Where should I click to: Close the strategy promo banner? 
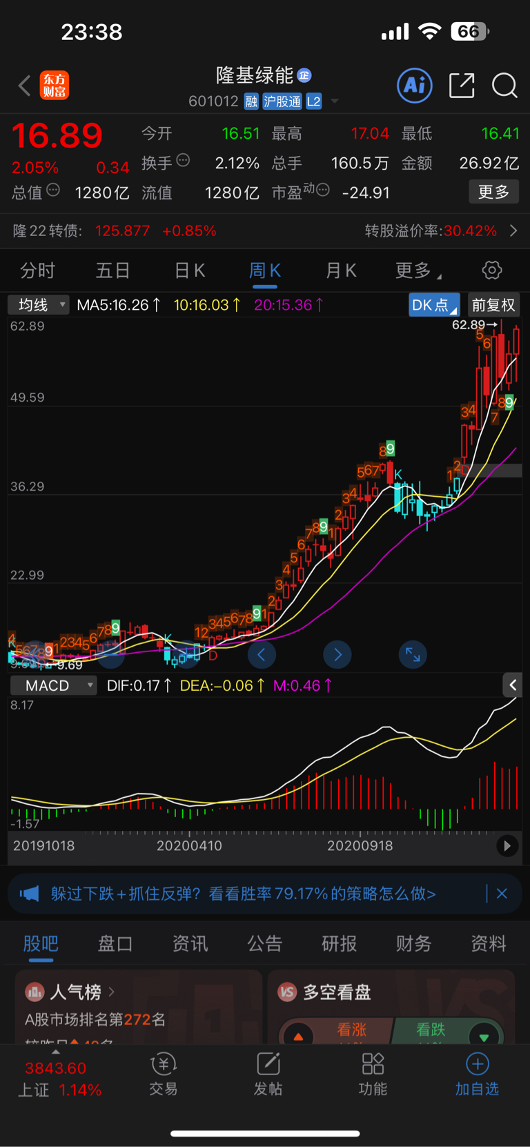502,894
